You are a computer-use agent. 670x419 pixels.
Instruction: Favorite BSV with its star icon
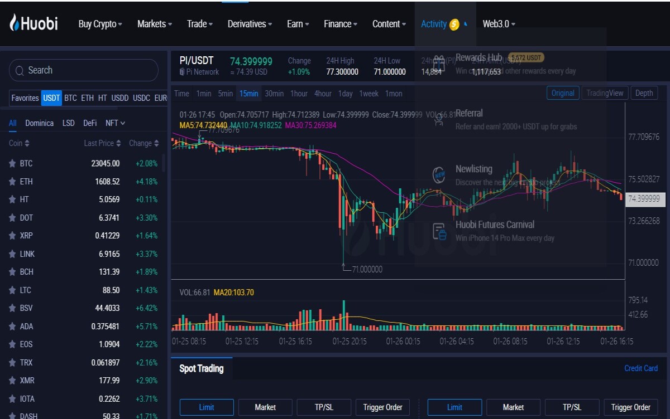(12, 308)
